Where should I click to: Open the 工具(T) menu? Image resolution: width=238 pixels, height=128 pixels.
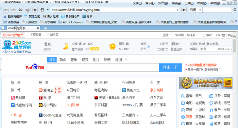[189, 3]
